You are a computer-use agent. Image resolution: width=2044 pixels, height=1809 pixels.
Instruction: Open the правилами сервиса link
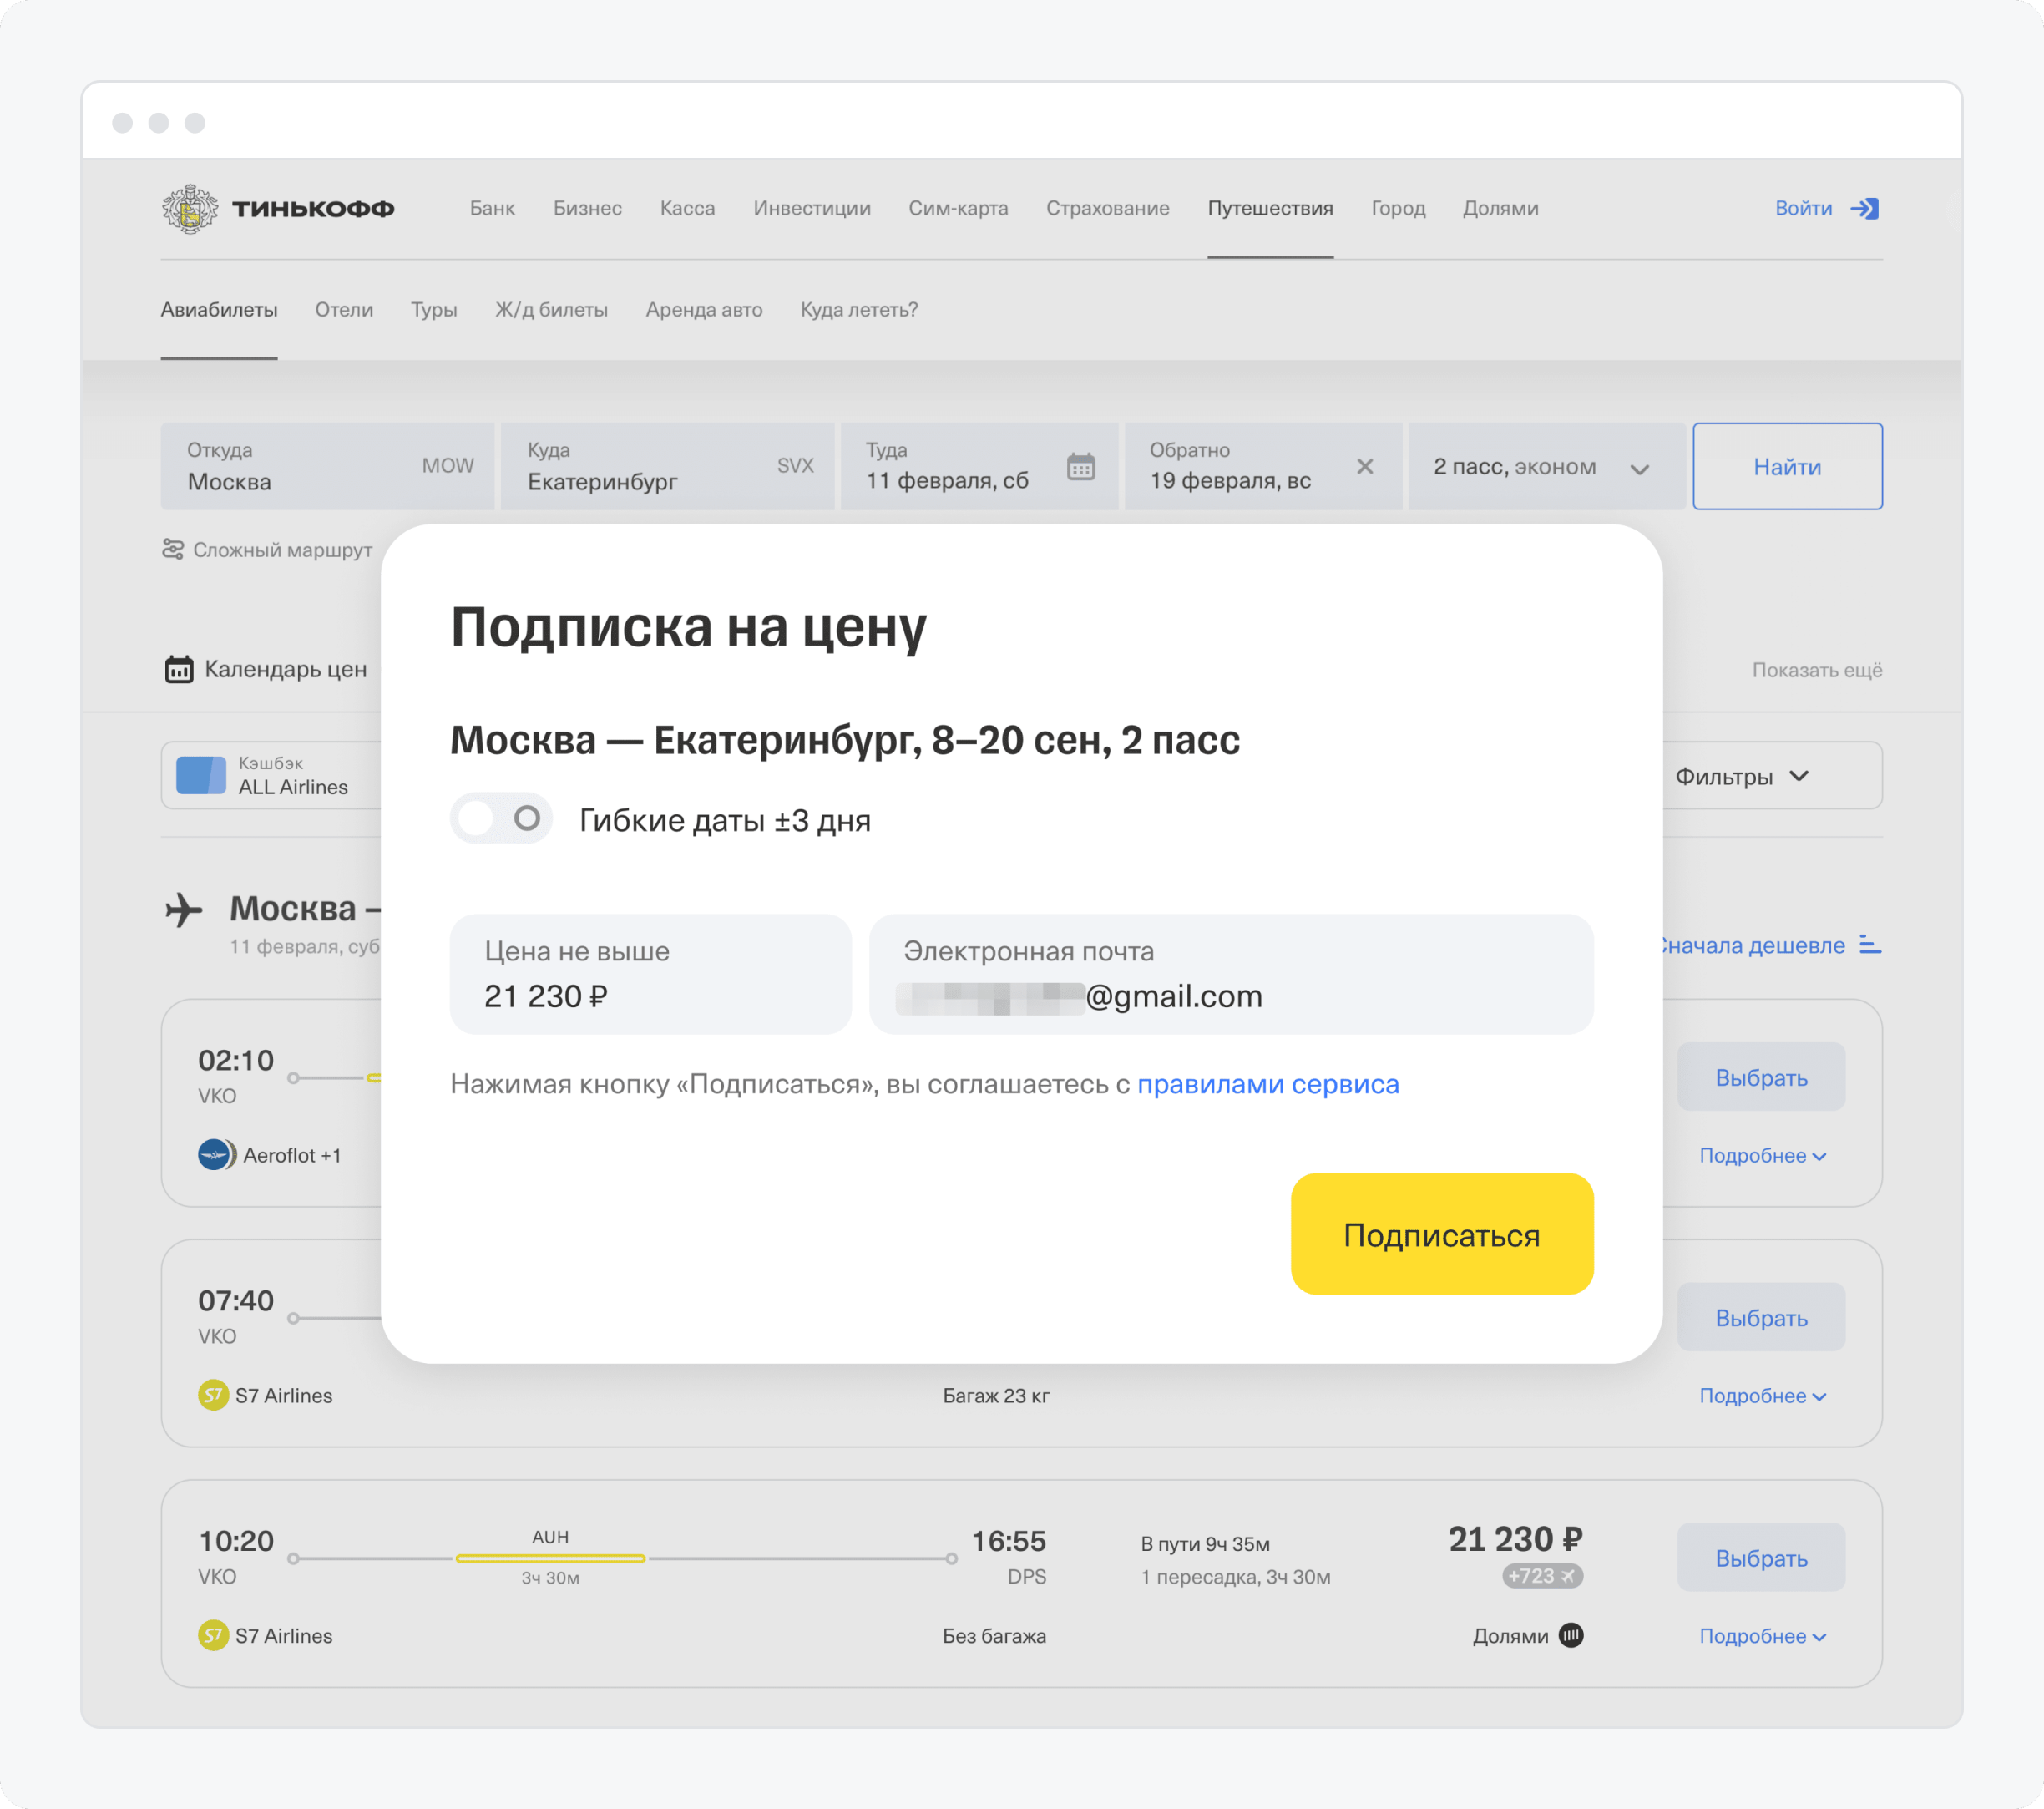pos(1268,1084)
